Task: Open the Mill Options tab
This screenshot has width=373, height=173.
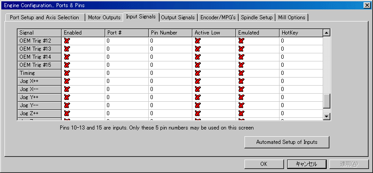Action: pos(292,17)
